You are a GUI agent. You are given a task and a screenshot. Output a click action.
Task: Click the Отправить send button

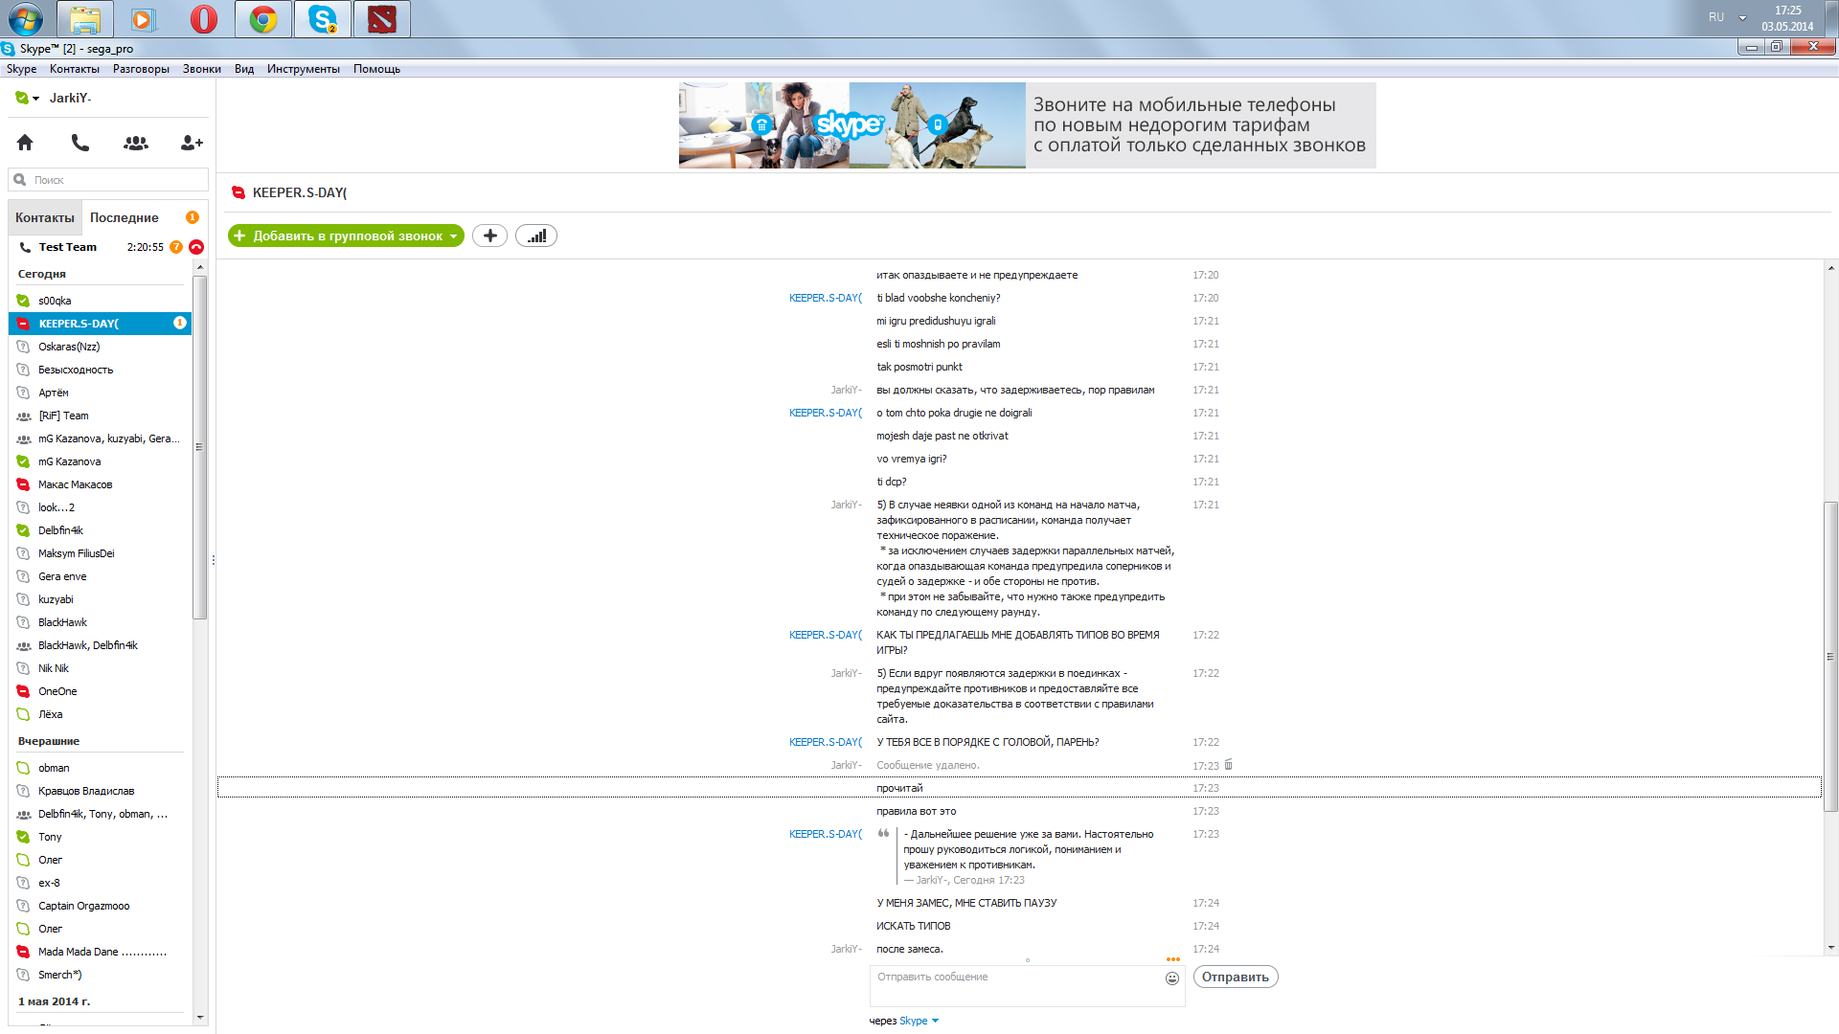[1236, 977]
